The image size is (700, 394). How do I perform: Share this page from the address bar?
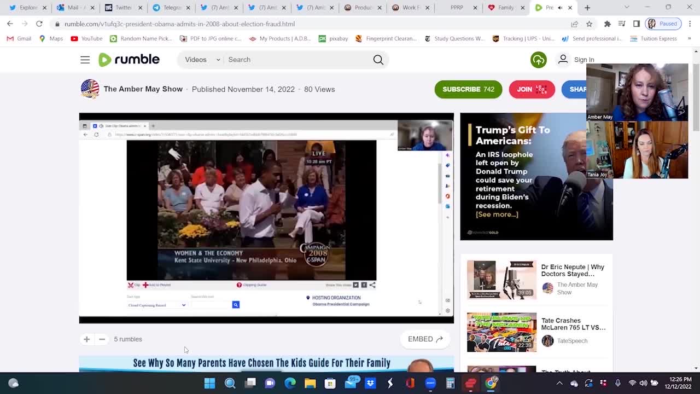574,24
